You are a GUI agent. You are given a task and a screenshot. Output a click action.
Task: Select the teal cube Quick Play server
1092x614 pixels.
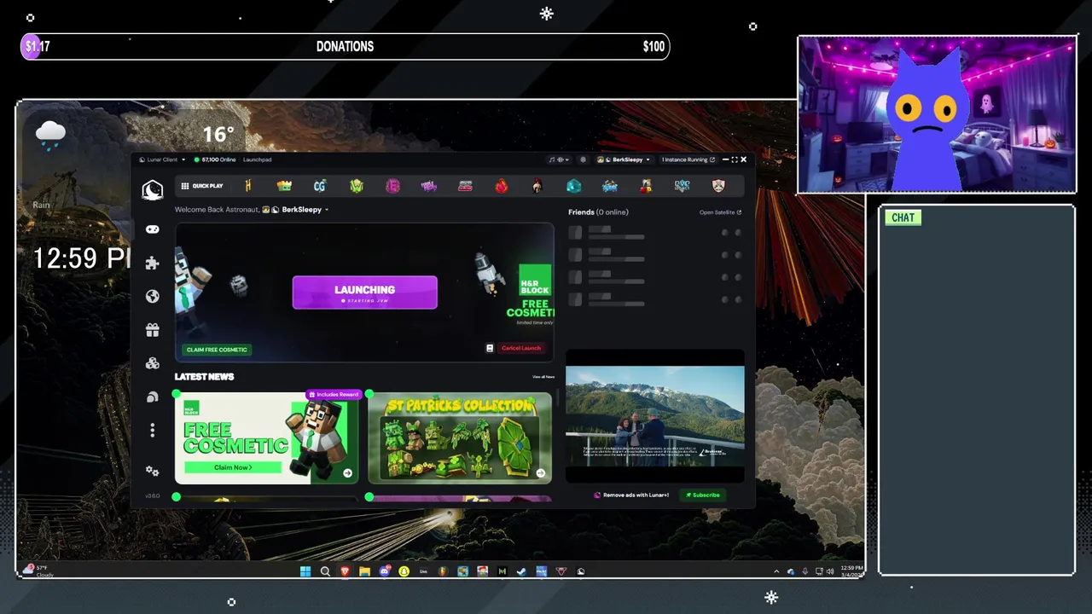[573, 186]
